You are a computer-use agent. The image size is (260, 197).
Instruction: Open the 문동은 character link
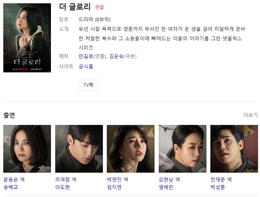(x=11, y=180)
